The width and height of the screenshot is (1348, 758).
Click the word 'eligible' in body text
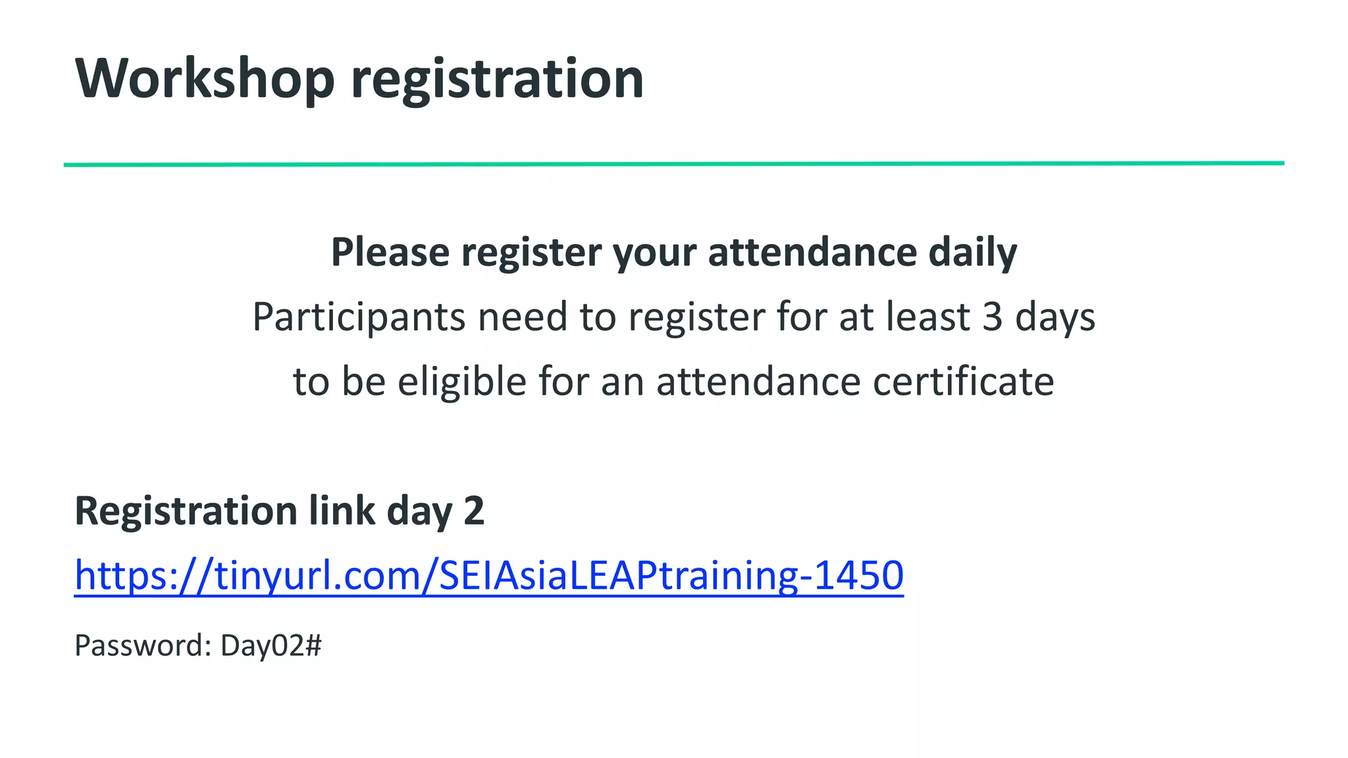click(x=462, y=382)
